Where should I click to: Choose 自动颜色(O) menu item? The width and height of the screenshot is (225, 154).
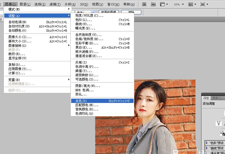pos(37,31)
